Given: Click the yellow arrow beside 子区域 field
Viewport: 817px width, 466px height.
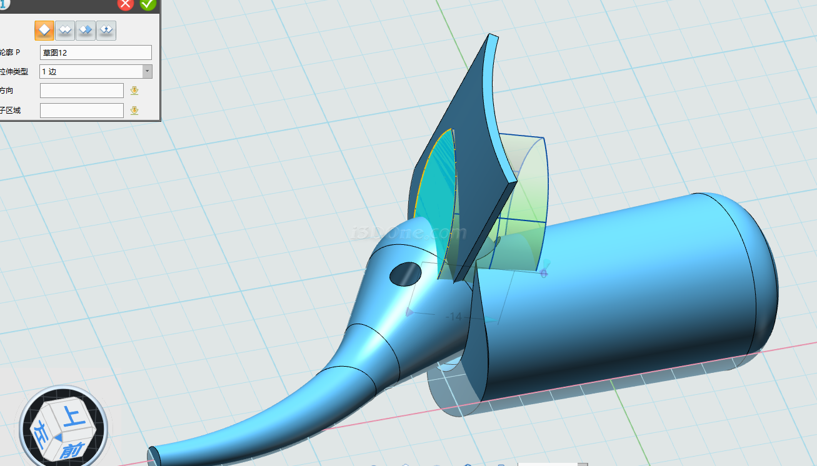Looking at the screenshot, I should click(134, 111).
